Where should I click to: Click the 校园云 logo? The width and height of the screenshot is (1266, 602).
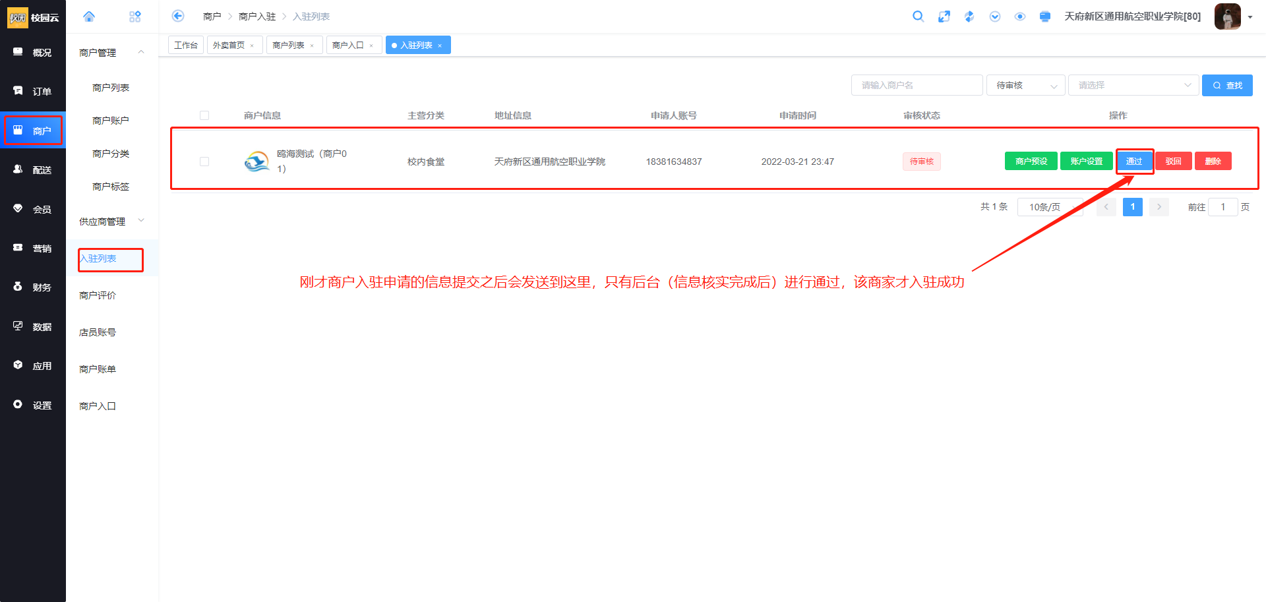pyautogui.click(x=33, y=18)
